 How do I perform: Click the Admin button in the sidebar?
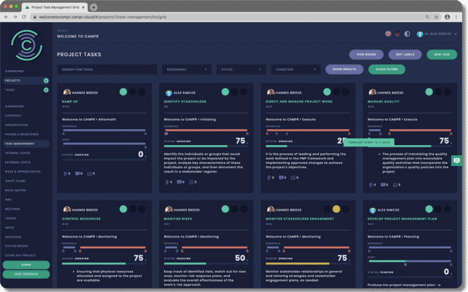26,265
